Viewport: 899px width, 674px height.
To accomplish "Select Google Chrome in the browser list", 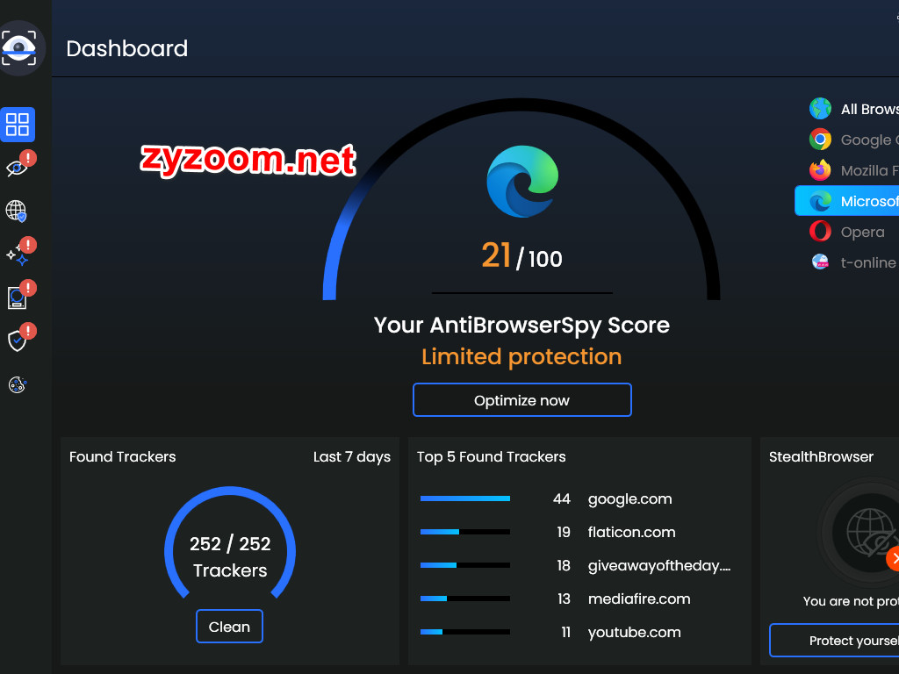I will tap(847, 140).
